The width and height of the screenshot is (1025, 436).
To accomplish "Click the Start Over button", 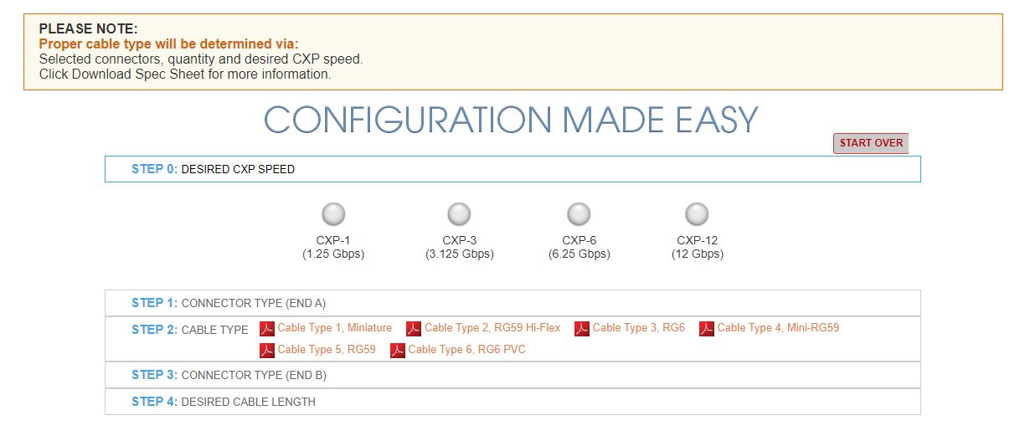I will coord(871,143).
